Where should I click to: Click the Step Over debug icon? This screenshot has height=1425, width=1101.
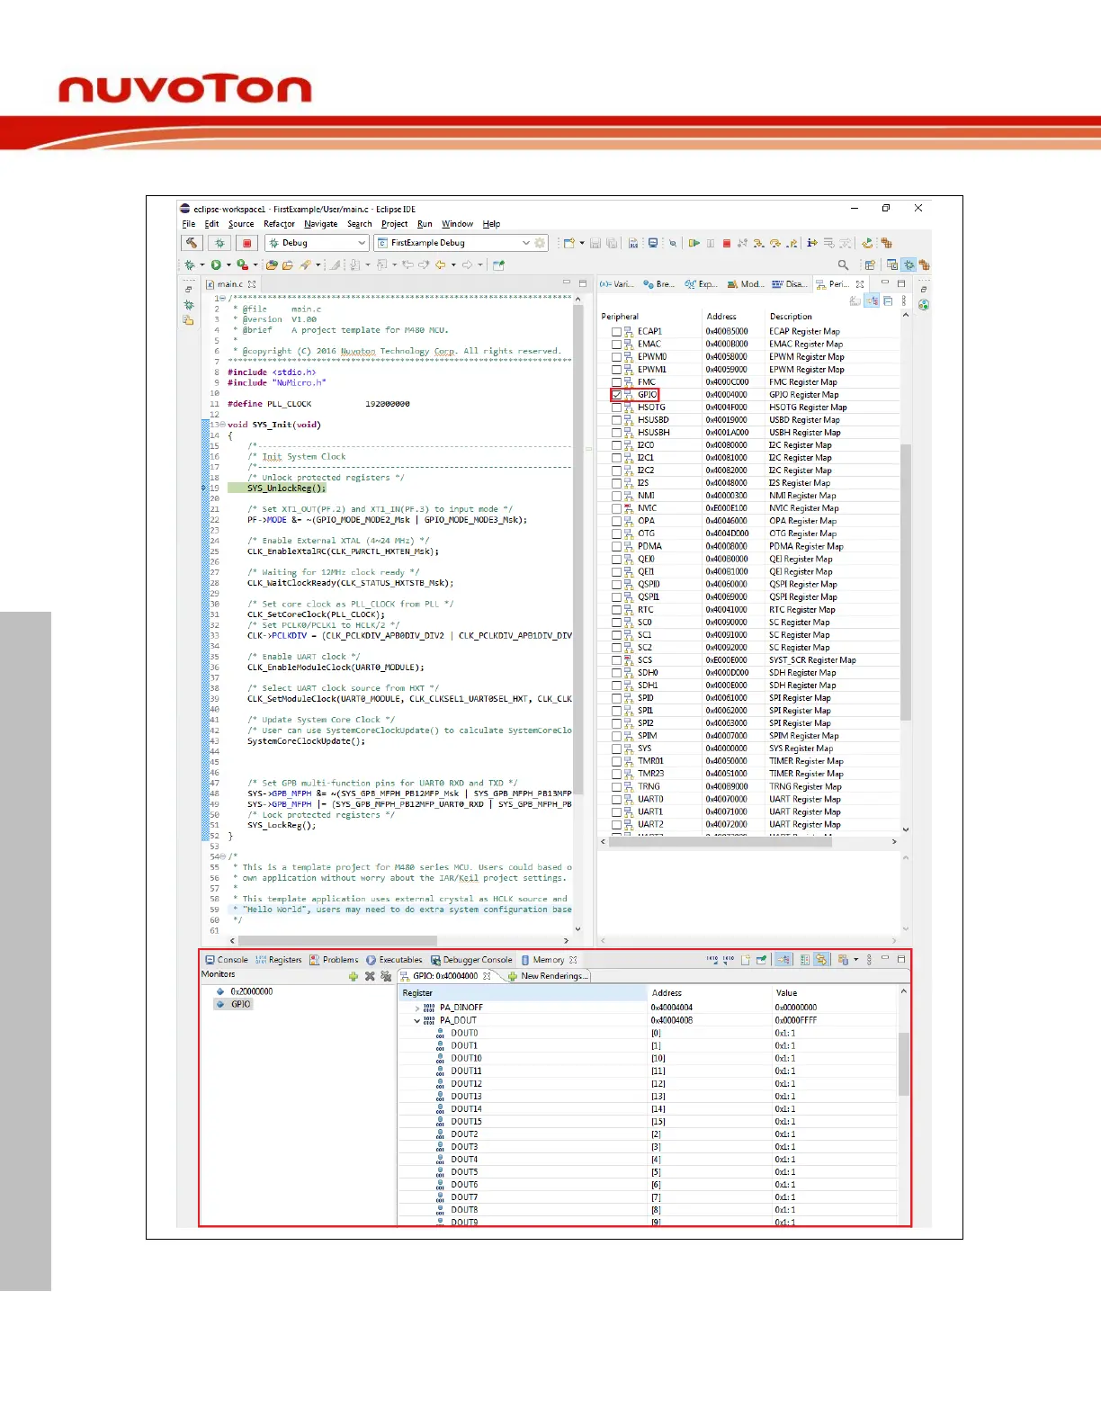coord(774,243)
